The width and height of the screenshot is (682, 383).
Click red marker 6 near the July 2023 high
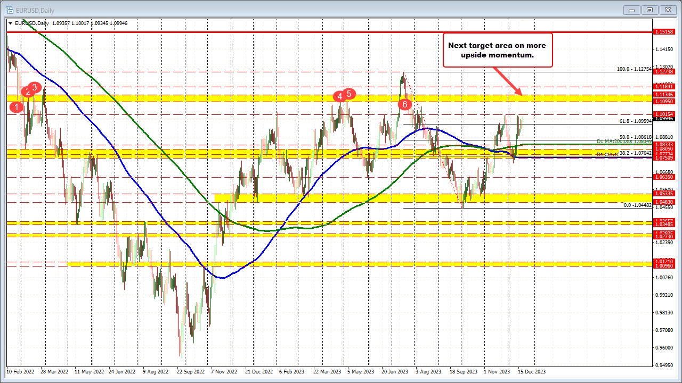pyautogui.click(x=404, y=105)
